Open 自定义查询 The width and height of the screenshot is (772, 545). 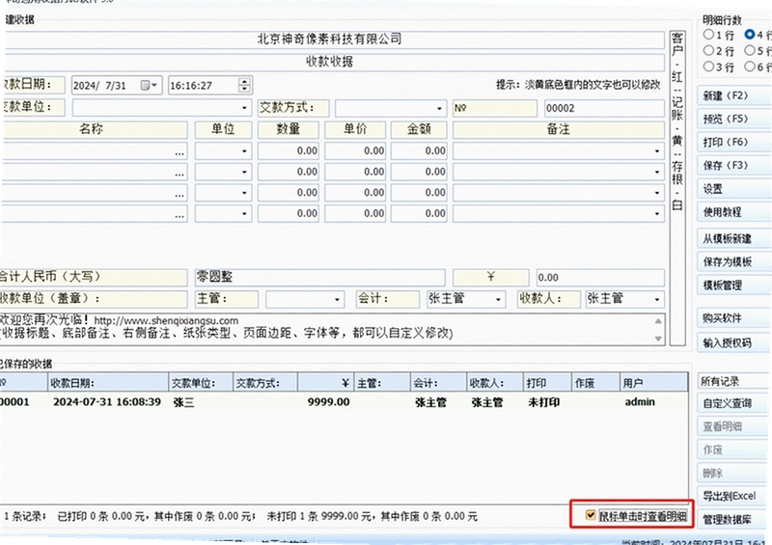coord(733,403)
